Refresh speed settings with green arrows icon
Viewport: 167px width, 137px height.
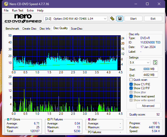[x=155, y=62]
